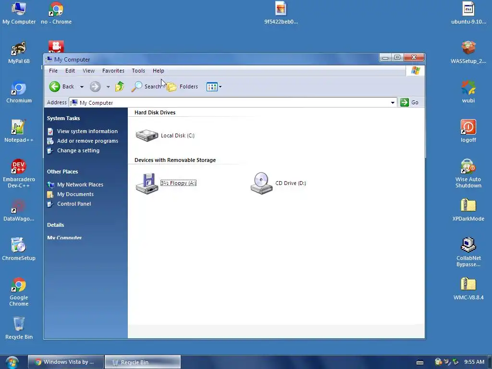Switch to Windows Vista by... taskbar button
Image resolution: width=492 pixels, height=369 pixels.
(65, 362)
